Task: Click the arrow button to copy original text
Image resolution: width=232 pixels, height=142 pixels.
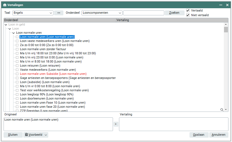Action: tap(115, 124)
